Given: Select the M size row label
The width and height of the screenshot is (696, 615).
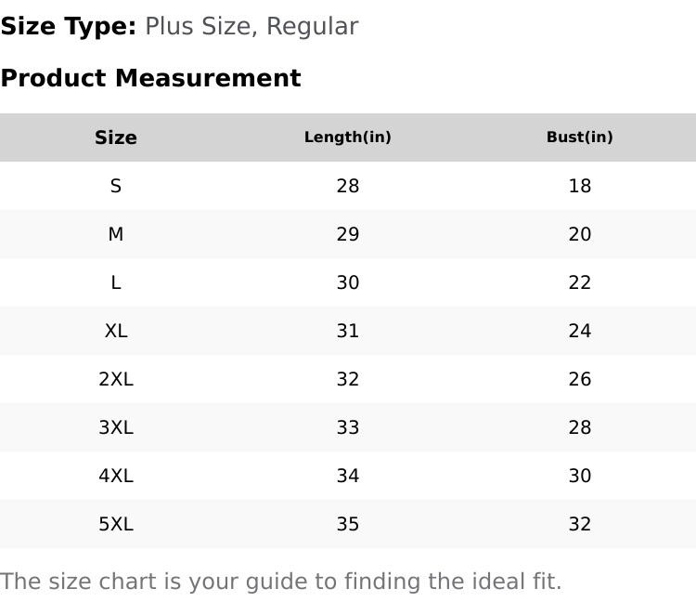Looking at the screenshot, I should pos(116,234).
